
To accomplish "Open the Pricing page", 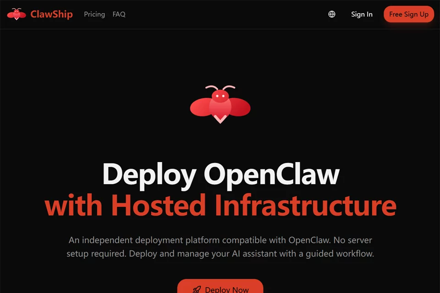I will tap(94, 14).
